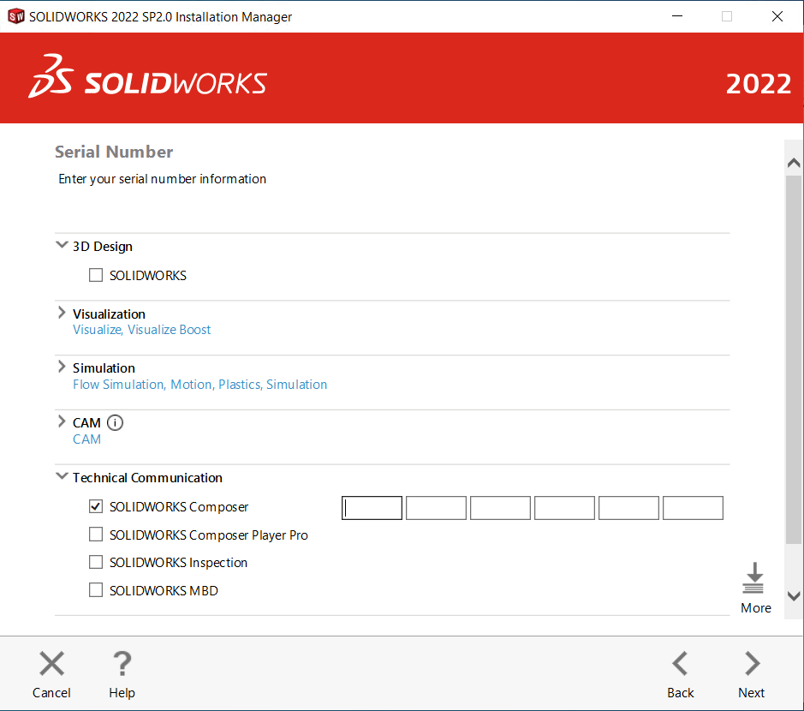Click the CAM info circle icon
This screenshot has height=711, width=804.
tap(115, 422)
